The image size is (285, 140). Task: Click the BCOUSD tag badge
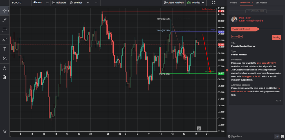pyautogui.click(x=235, y=37)
